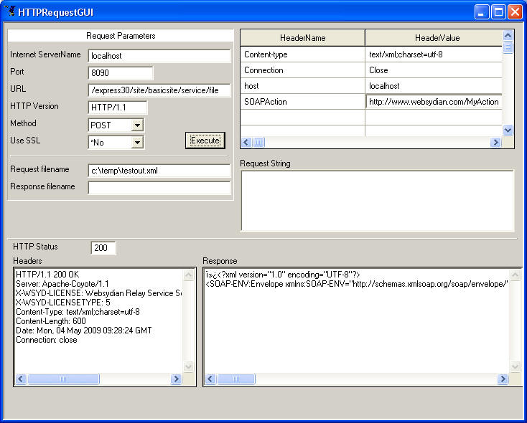Click Response box scroll right arrow

(x=503, y=379)
